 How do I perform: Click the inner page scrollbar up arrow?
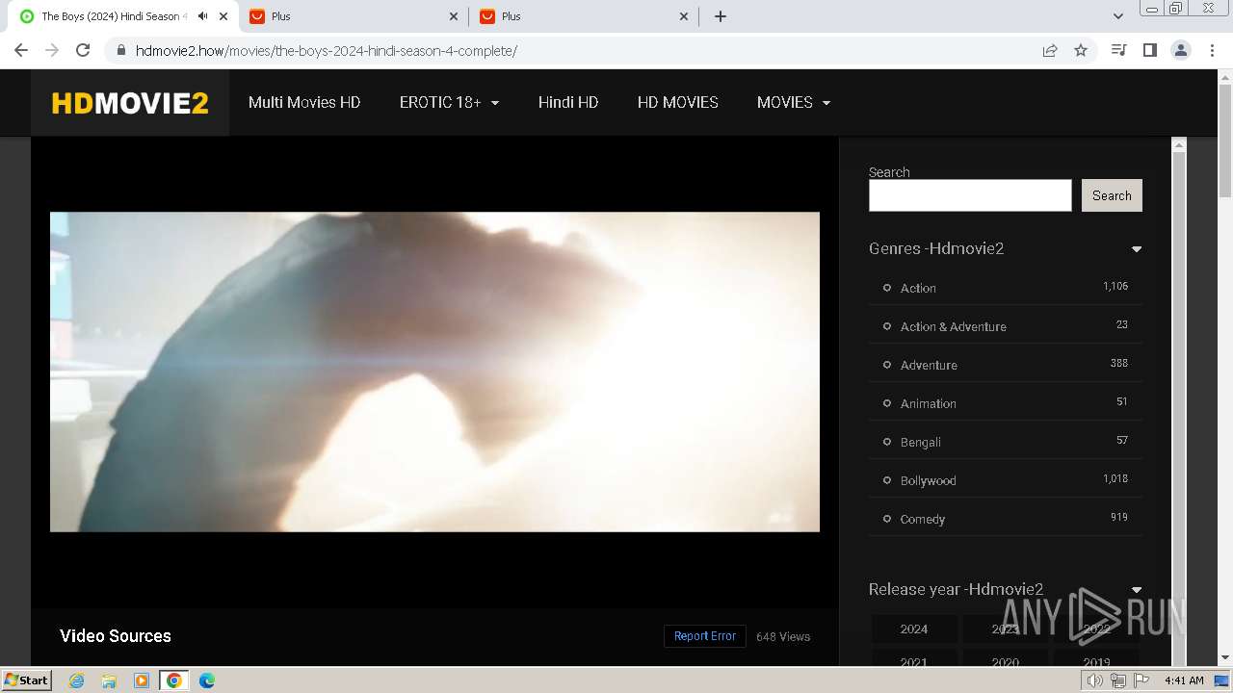(1177, 144)
